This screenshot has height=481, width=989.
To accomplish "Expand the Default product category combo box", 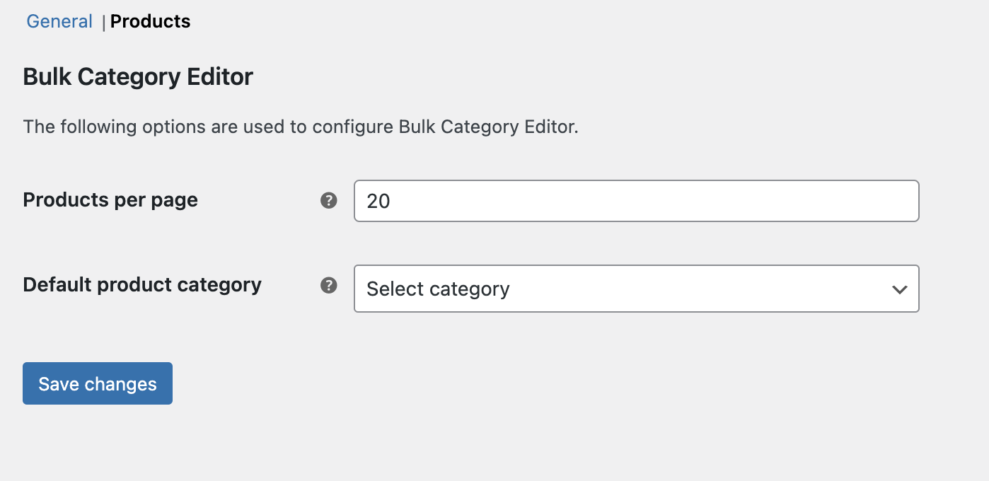I will [636, 289].
